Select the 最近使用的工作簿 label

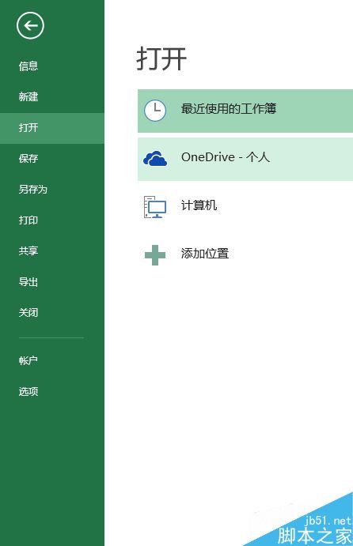(x=229, y=108)
